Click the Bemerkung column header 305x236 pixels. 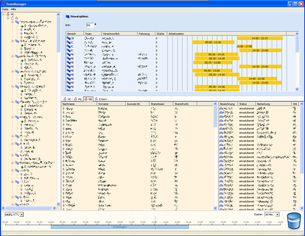pos(274,104)
